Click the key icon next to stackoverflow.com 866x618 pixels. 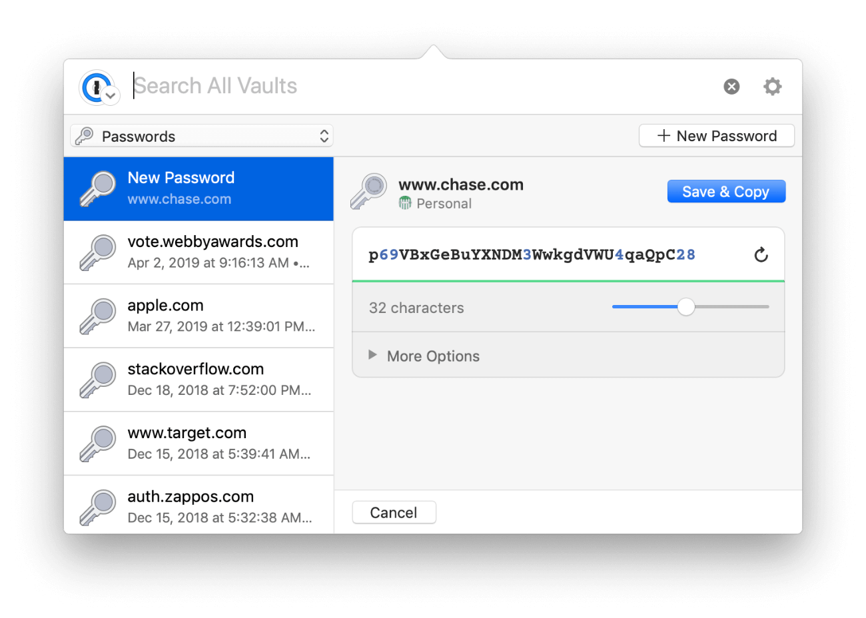(98, 379)
